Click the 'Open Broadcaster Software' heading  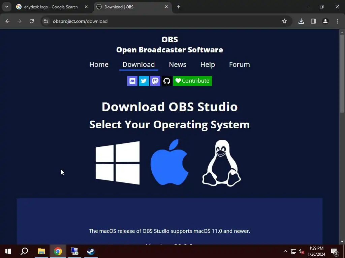pos(170,50)
